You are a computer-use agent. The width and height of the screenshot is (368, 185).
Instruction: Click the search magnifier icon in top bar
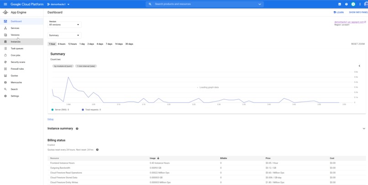pyautogui.click(x=150, y=4)
